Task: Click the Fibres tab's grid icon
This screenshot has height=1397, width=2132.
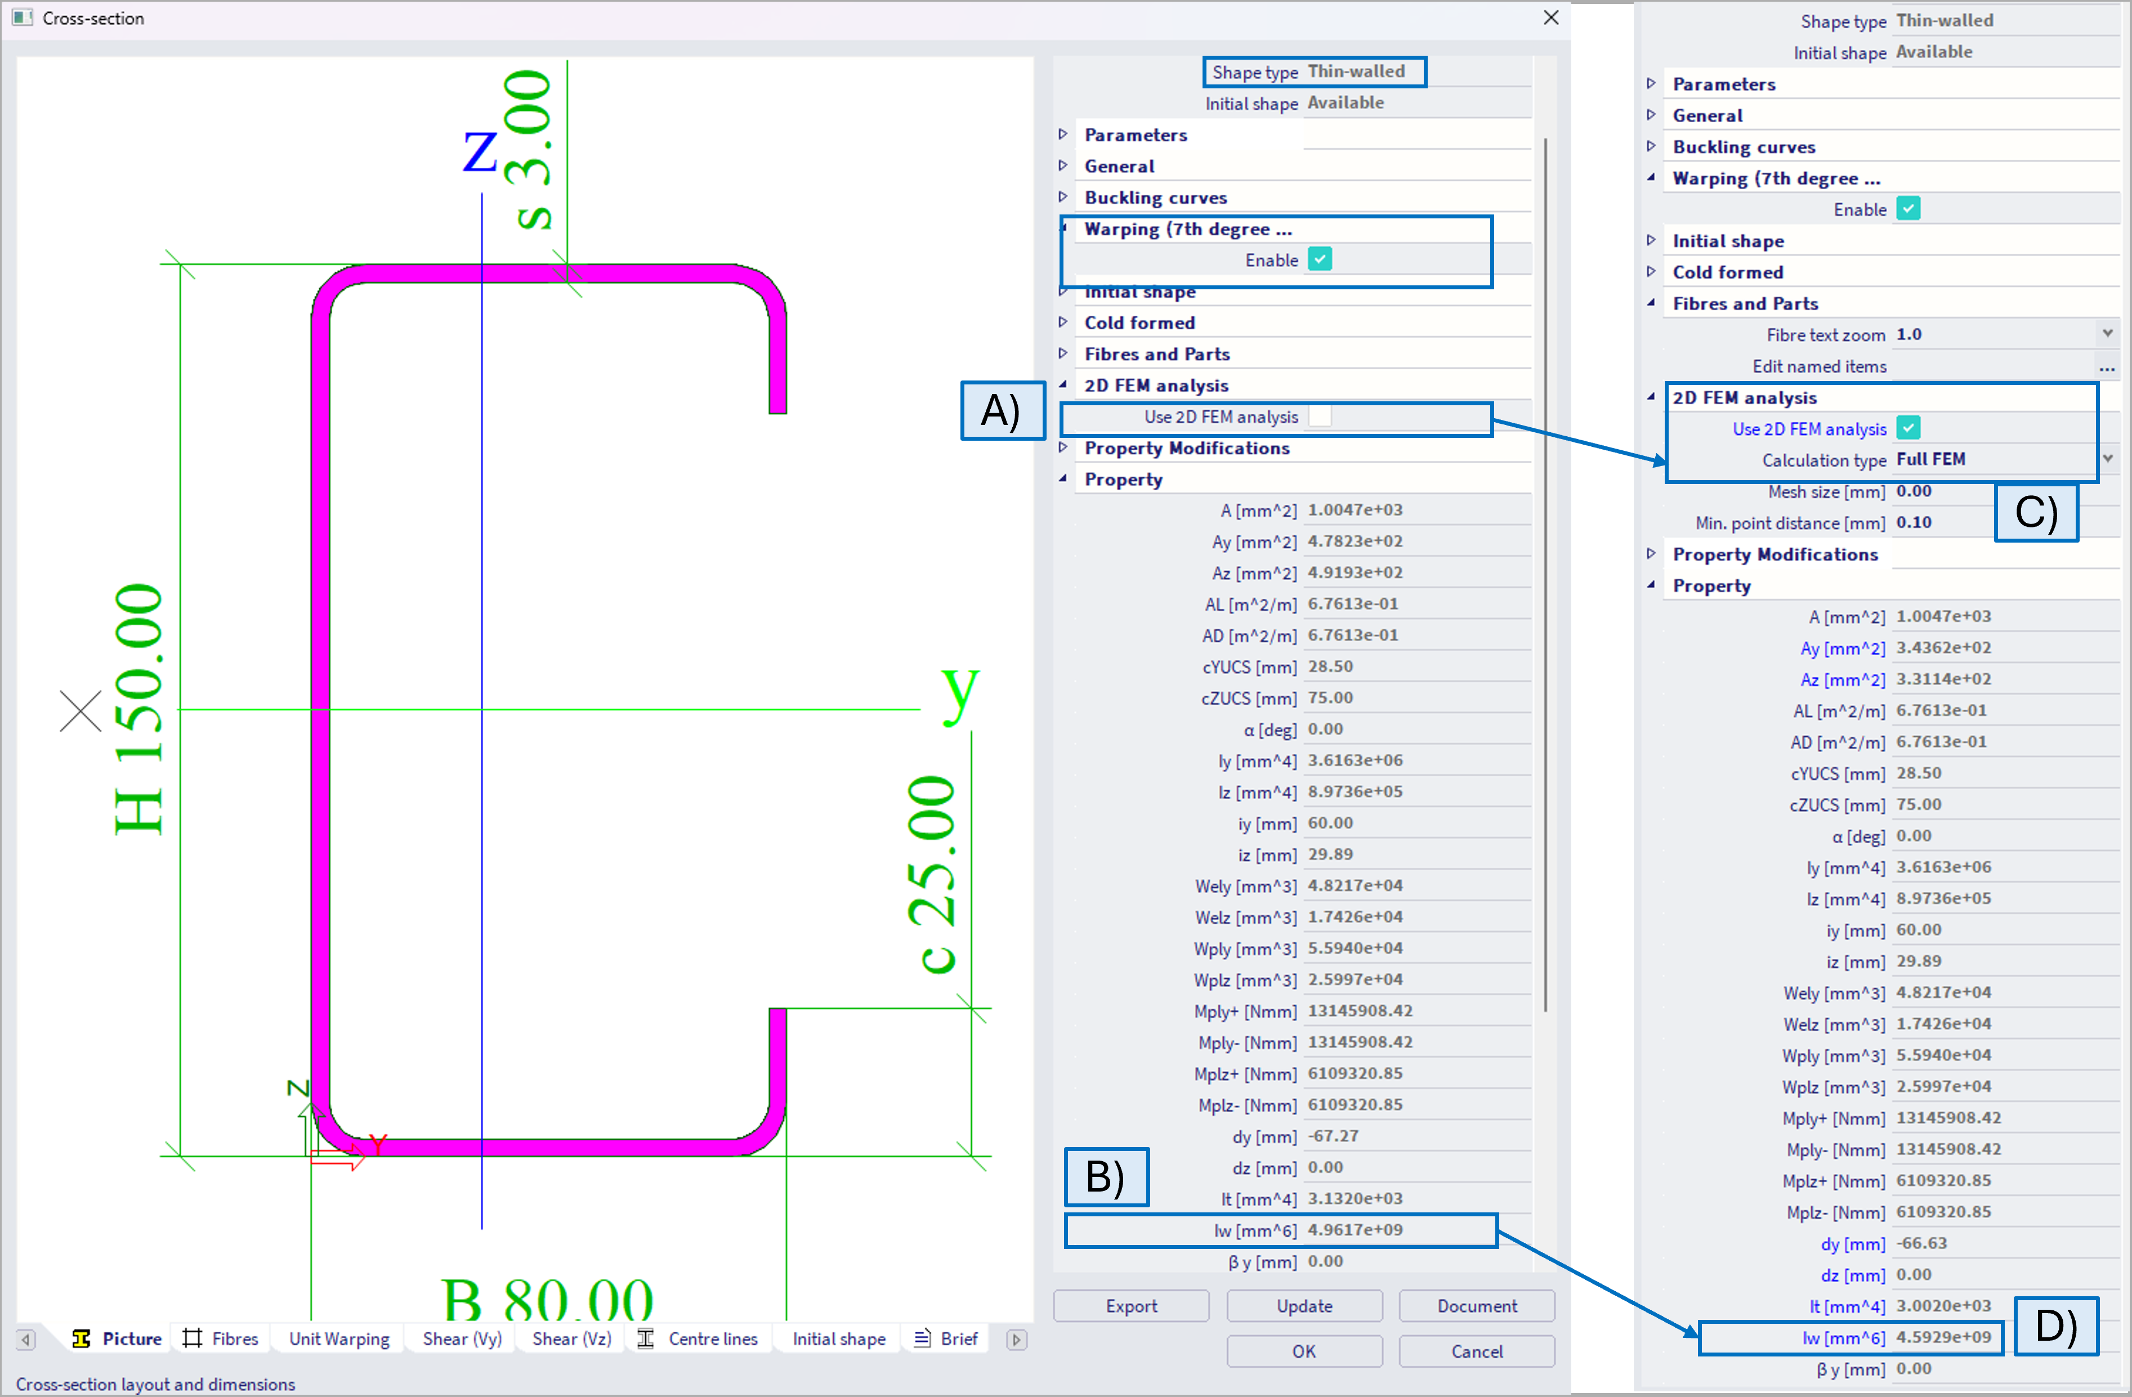Action: (192, 1339)
